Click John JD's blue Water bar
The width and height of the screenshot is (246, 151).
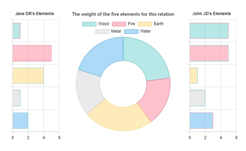201,120
